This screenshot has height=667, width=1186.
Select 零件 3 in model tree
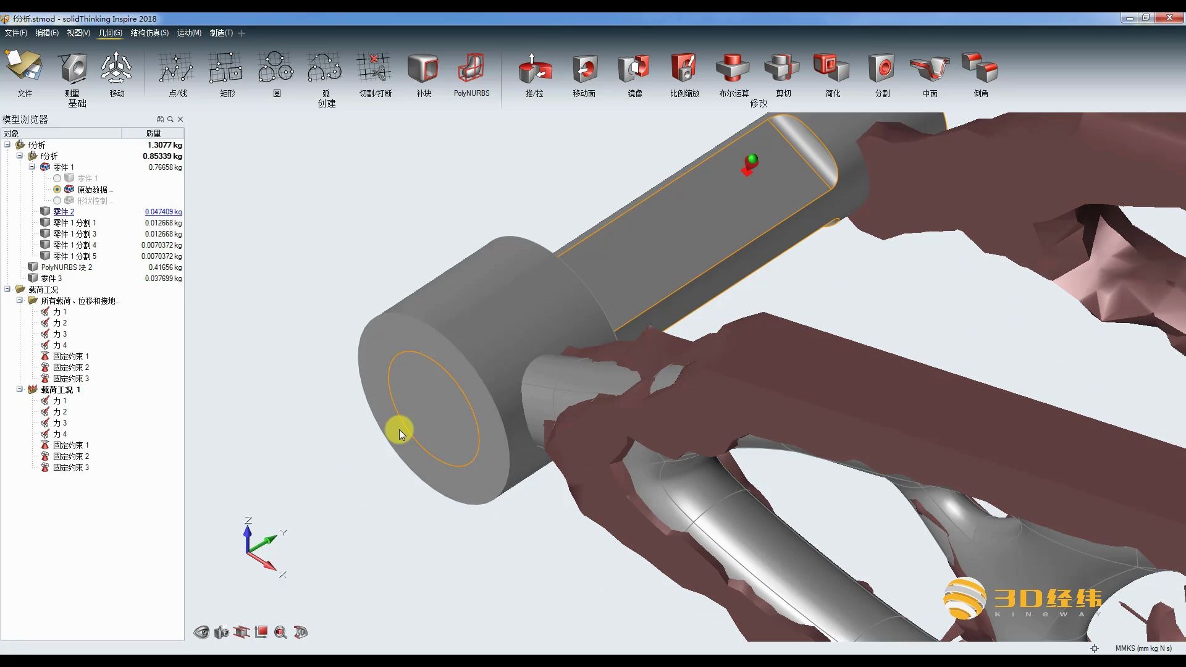pyautogui.click(x=51, y=279)
